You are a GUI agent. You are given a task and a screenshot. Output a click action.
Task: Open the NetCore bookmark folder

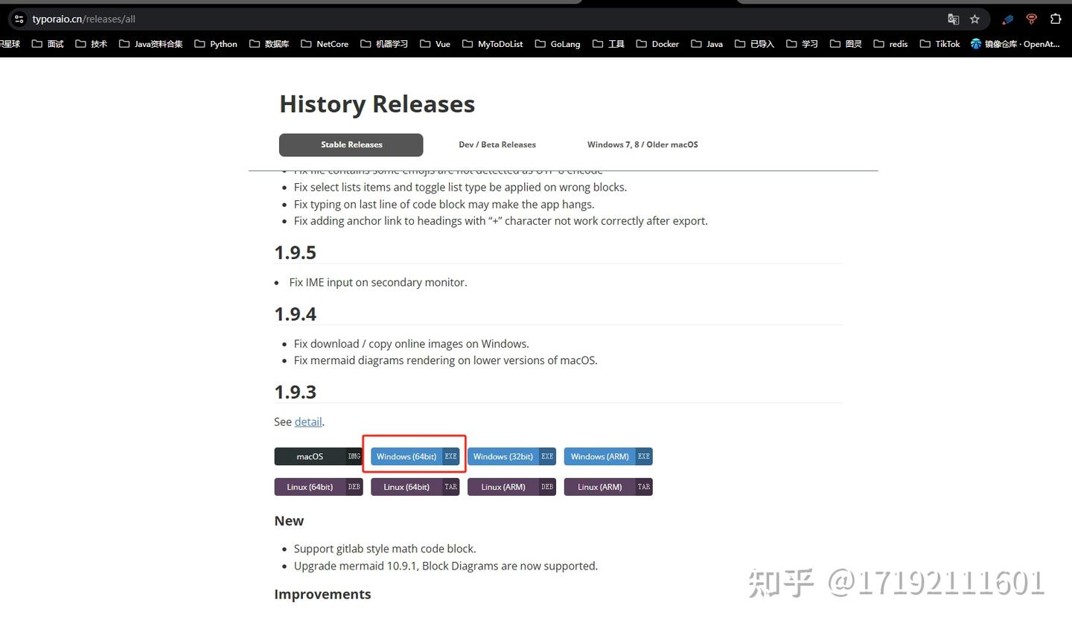click(x=325, y=44)
